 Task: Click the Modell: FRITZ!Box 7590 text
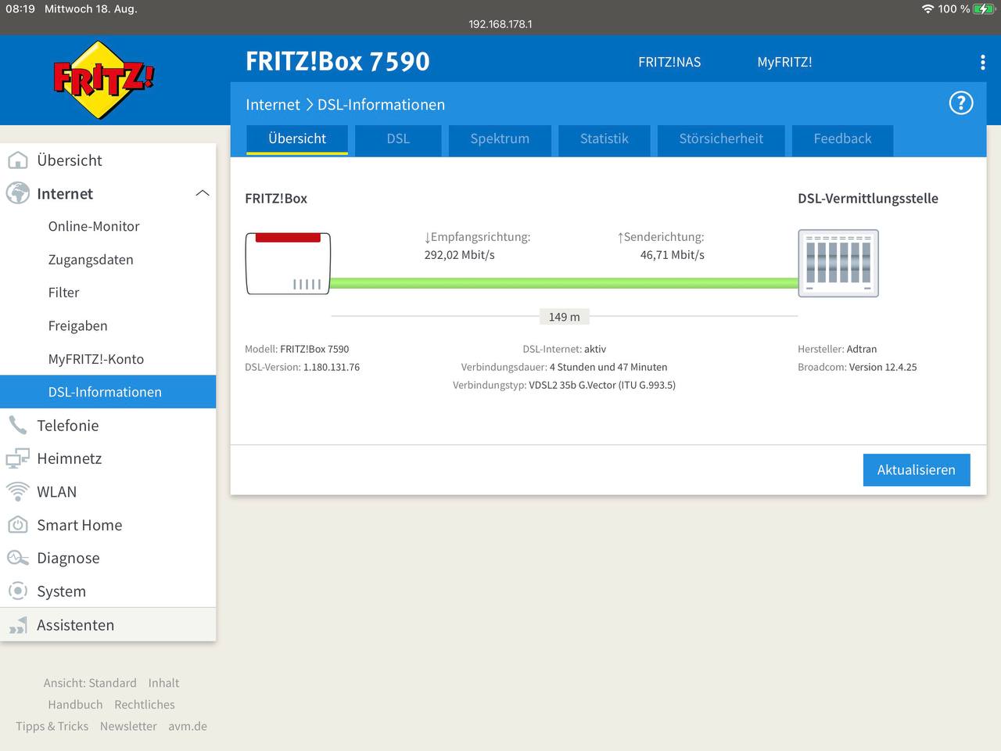(297, 349)
